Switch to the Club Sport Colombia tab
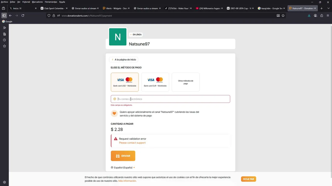Viewport: 332px width, 186px height. point(53,8)
